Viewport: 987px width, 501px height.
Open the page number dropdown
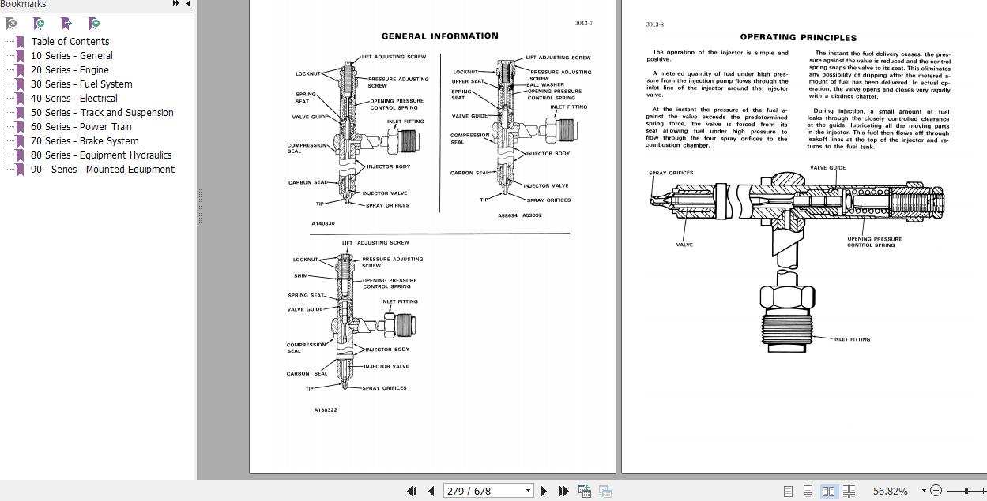pos(527,491)
